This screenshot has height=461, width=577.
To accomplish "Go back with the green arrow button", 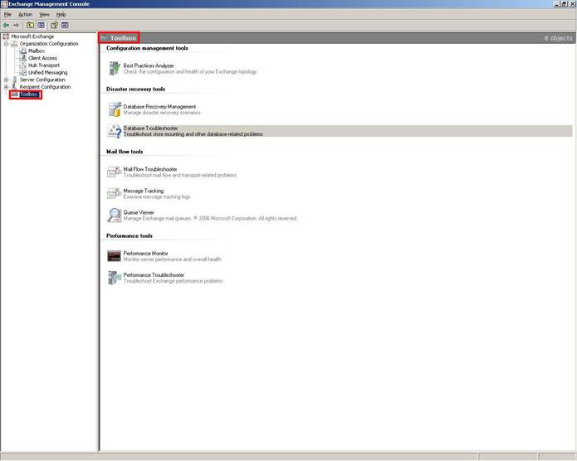I will (x=6, y=25).
